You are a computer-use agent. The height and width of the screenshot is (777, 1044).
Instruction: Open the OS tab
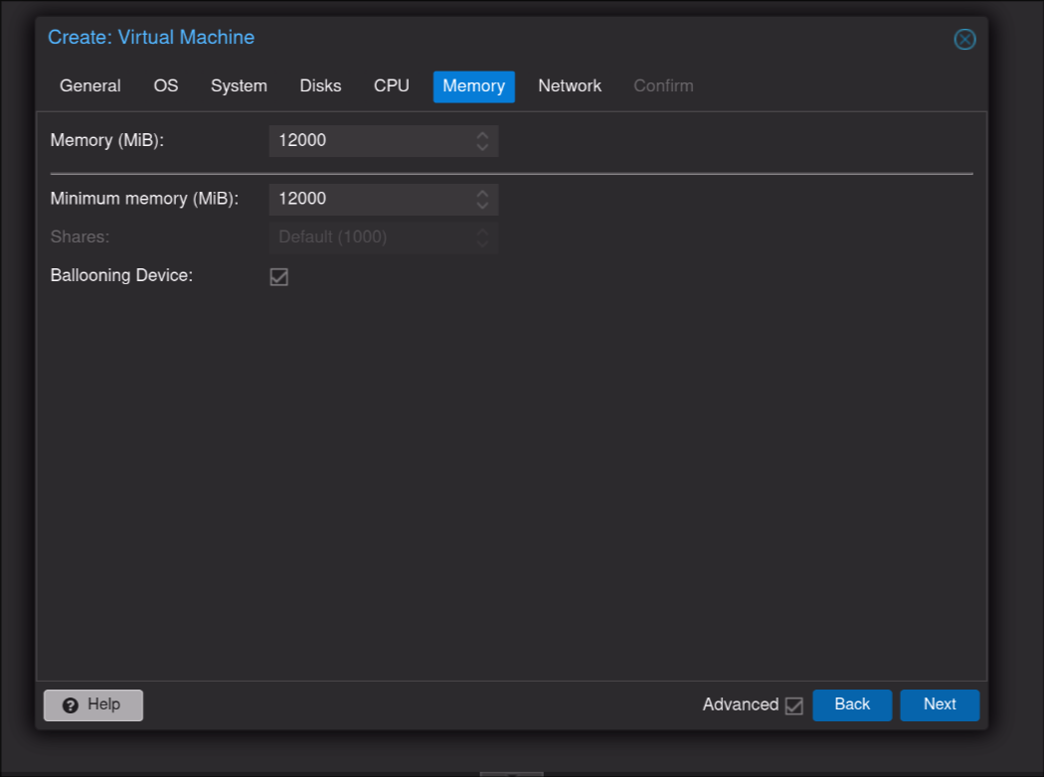point(166,86)
